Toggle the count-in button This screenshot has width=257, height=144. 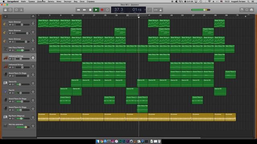(155, 10)
